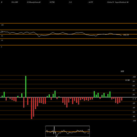Click the MR axis label -80
Viewport: 137px width, 137px height.
134,116
